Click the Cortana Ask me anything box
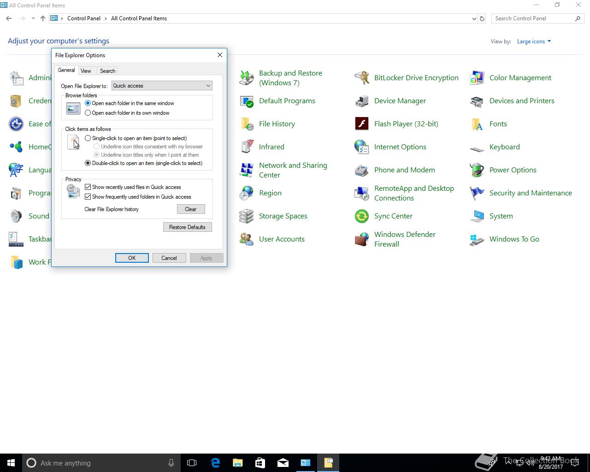Screen dimensions: 590x472 101,463
